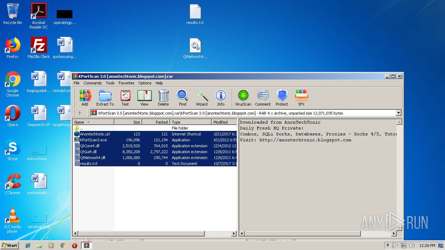445x250 pixels.
Task: Select QtCore4.dll in file list
Action: (x=155, y=146)
